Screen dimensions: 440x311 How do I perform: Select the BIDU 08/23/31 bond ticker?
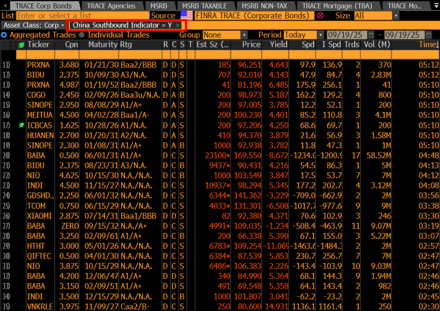36,165
